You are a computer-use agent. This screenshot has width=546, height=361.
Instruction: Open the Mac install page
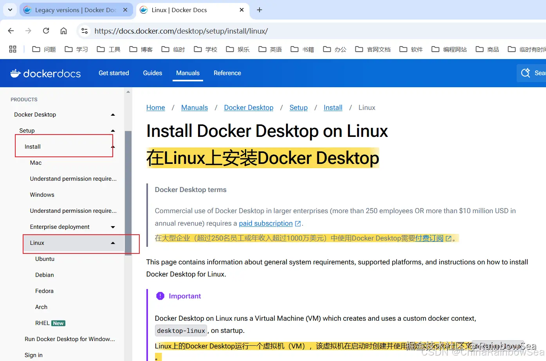pos(36,163)
